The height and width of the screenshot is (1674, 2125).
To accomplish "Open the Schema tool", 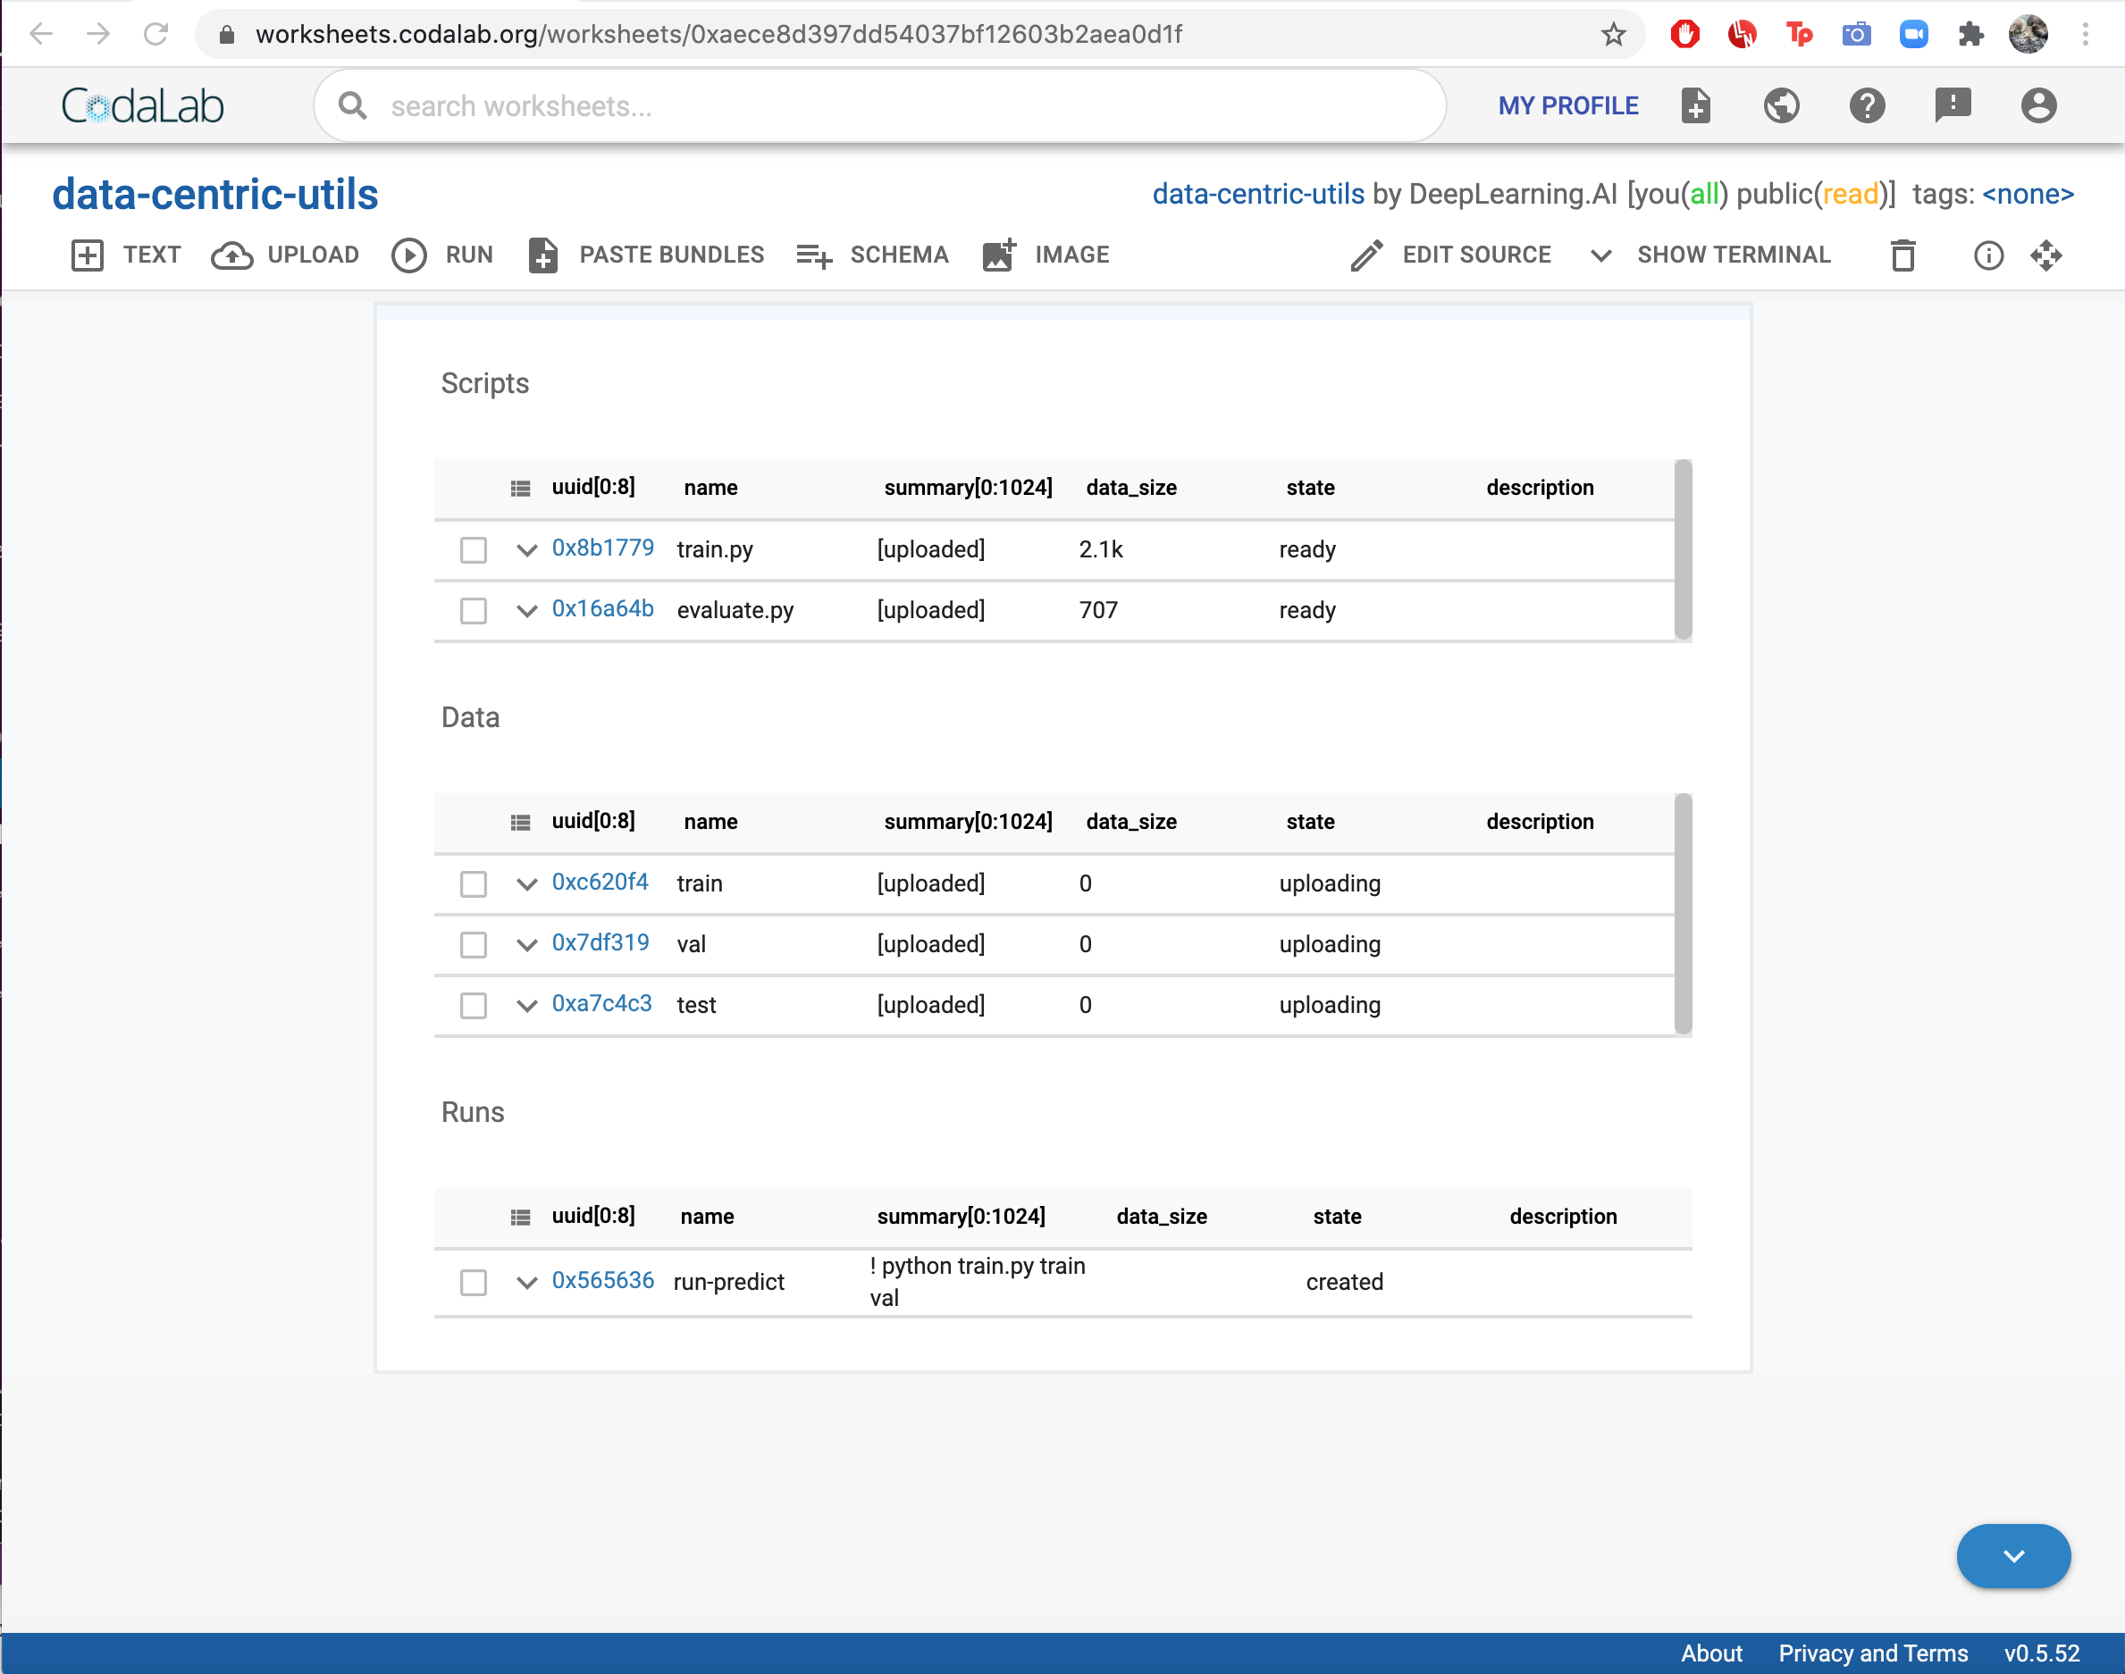I will coord(872,255).
